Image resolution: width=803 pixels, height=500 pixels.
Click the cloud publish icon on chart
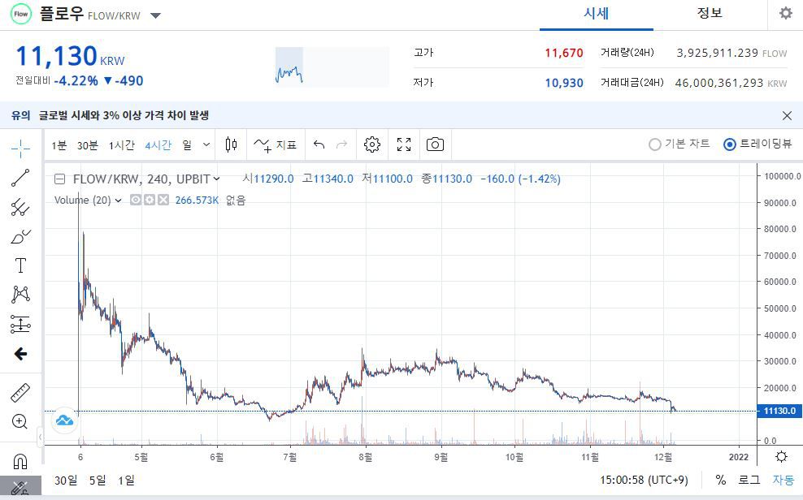[64, 420]
